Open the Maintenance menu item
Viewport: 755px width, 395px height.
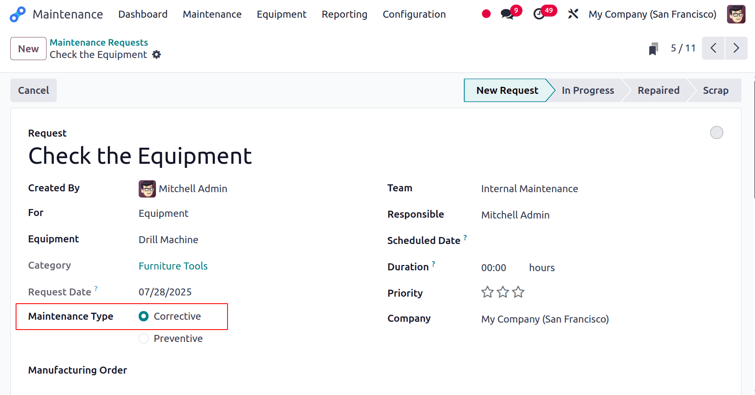coord(212,14)
